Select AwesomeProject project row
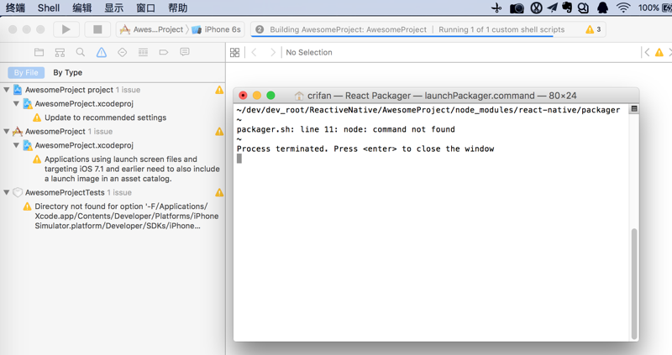This screenshot has height=355, width=672. click(113, 90)
